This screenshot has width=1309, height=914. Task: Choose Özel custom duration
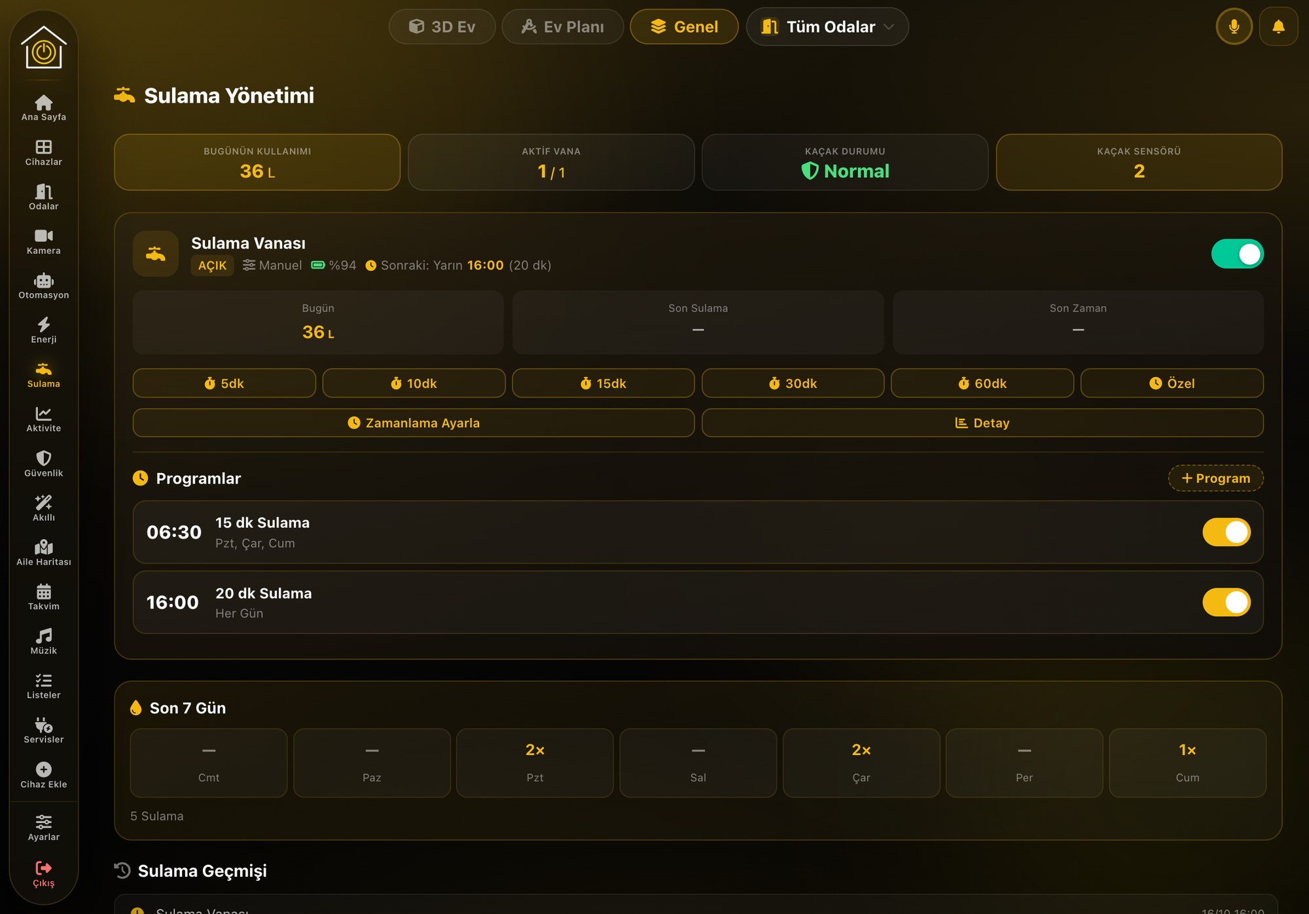1172,383
